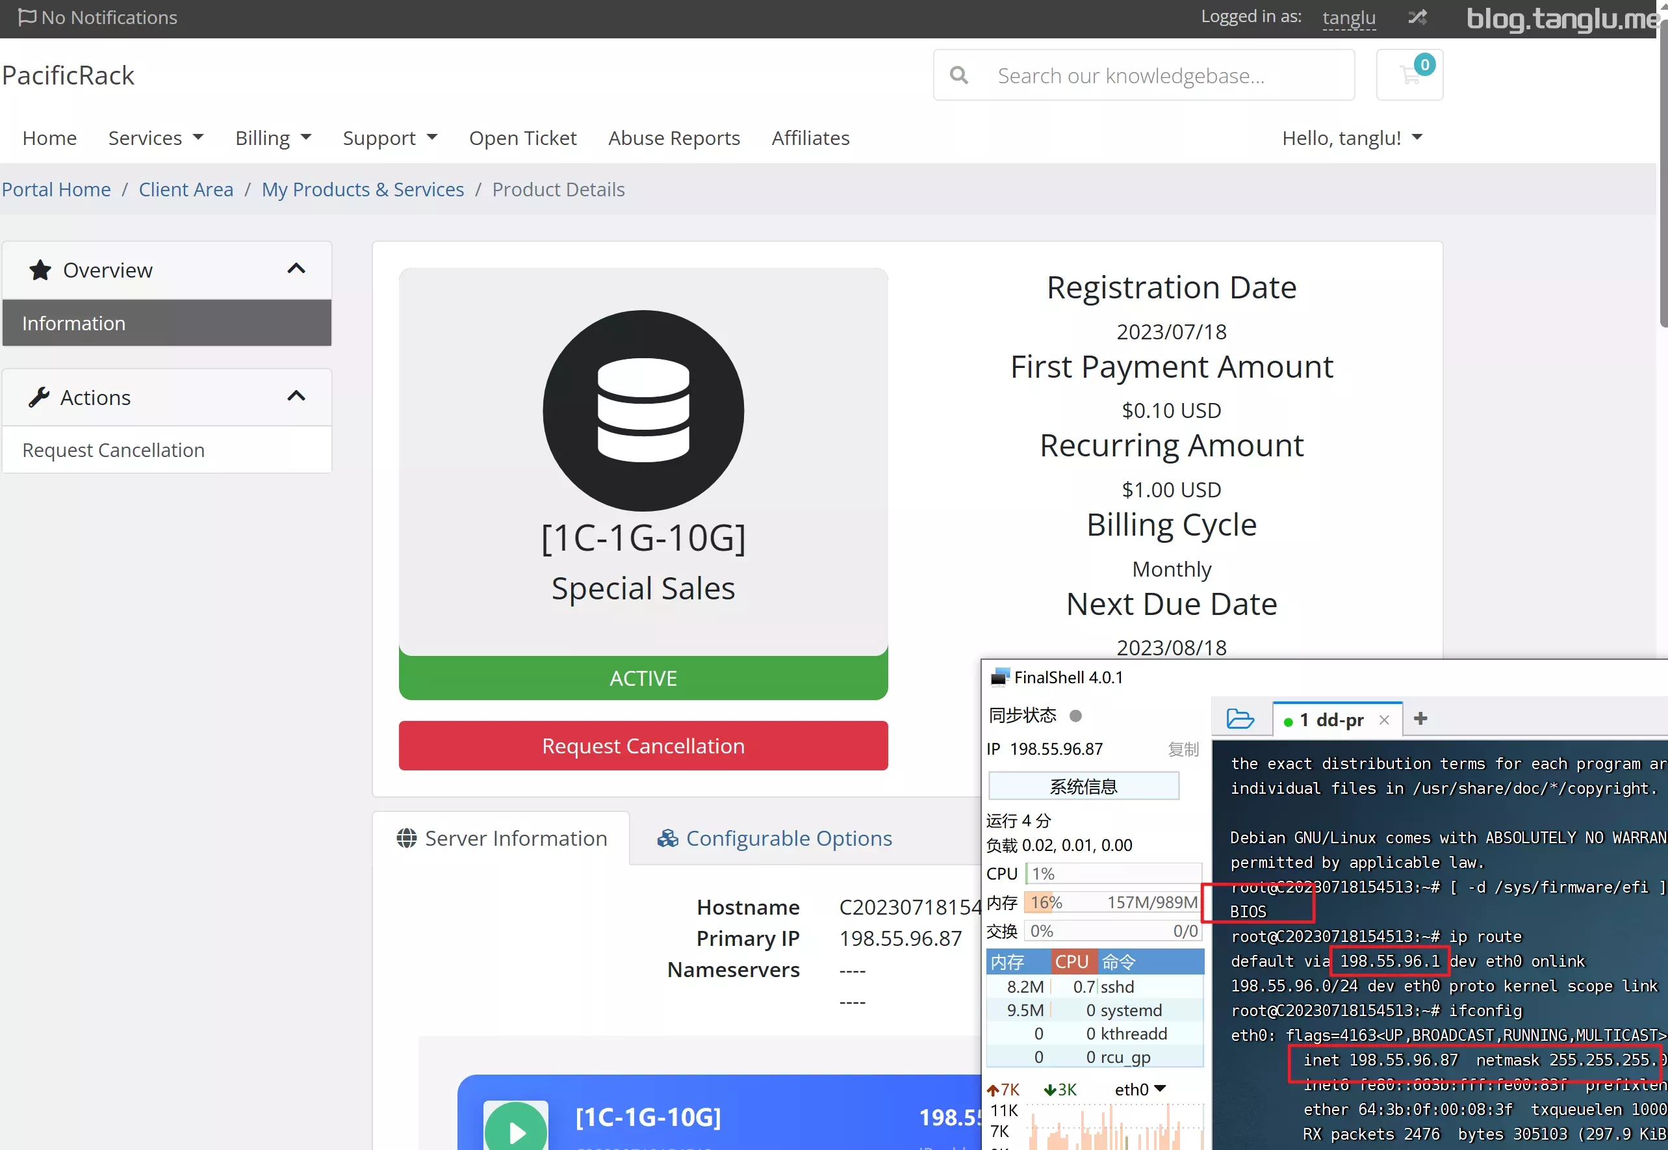This screenshot has height=1150, width=1668.
Task: Click the [1C-1G-10G] server card title
Action: 648,1116
